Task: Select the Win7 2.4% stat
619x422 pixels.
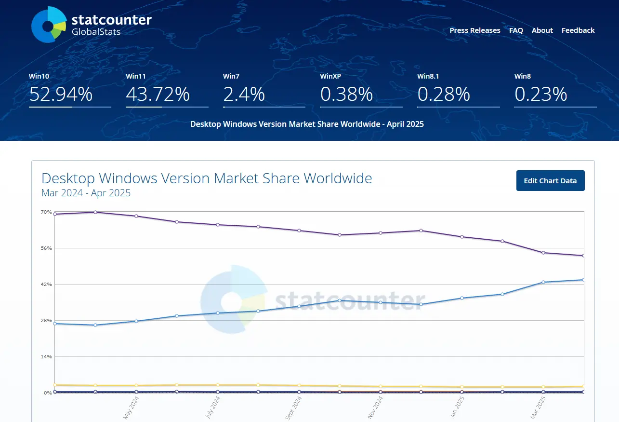Action: click(x=264, y=89)
